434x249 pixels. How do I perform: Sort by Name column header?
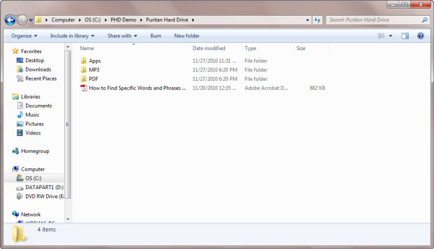coord(87,48)
